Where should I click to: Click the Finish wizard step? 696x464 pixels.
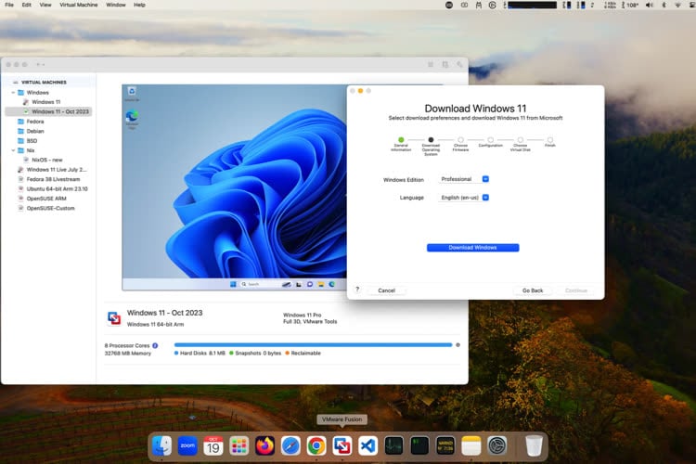click(x=550, y=142)
